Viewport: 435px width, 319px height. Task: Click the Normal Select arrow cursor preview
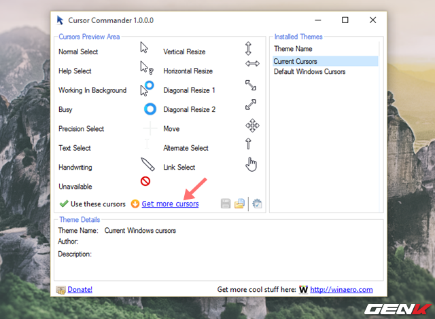pyautogui.click(x=144, y=48)
